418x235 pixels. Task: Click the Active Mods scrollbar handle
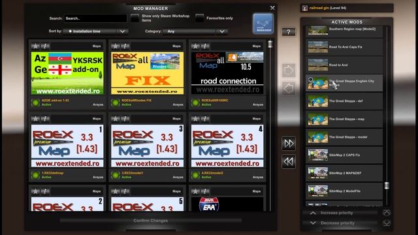[387, 185]
